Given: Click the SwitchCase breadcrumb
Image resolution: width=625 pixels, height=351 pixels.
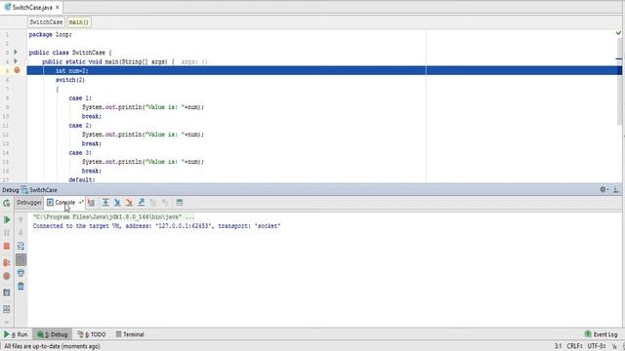Looking at the screenshot, I should [x=46, y=21].
